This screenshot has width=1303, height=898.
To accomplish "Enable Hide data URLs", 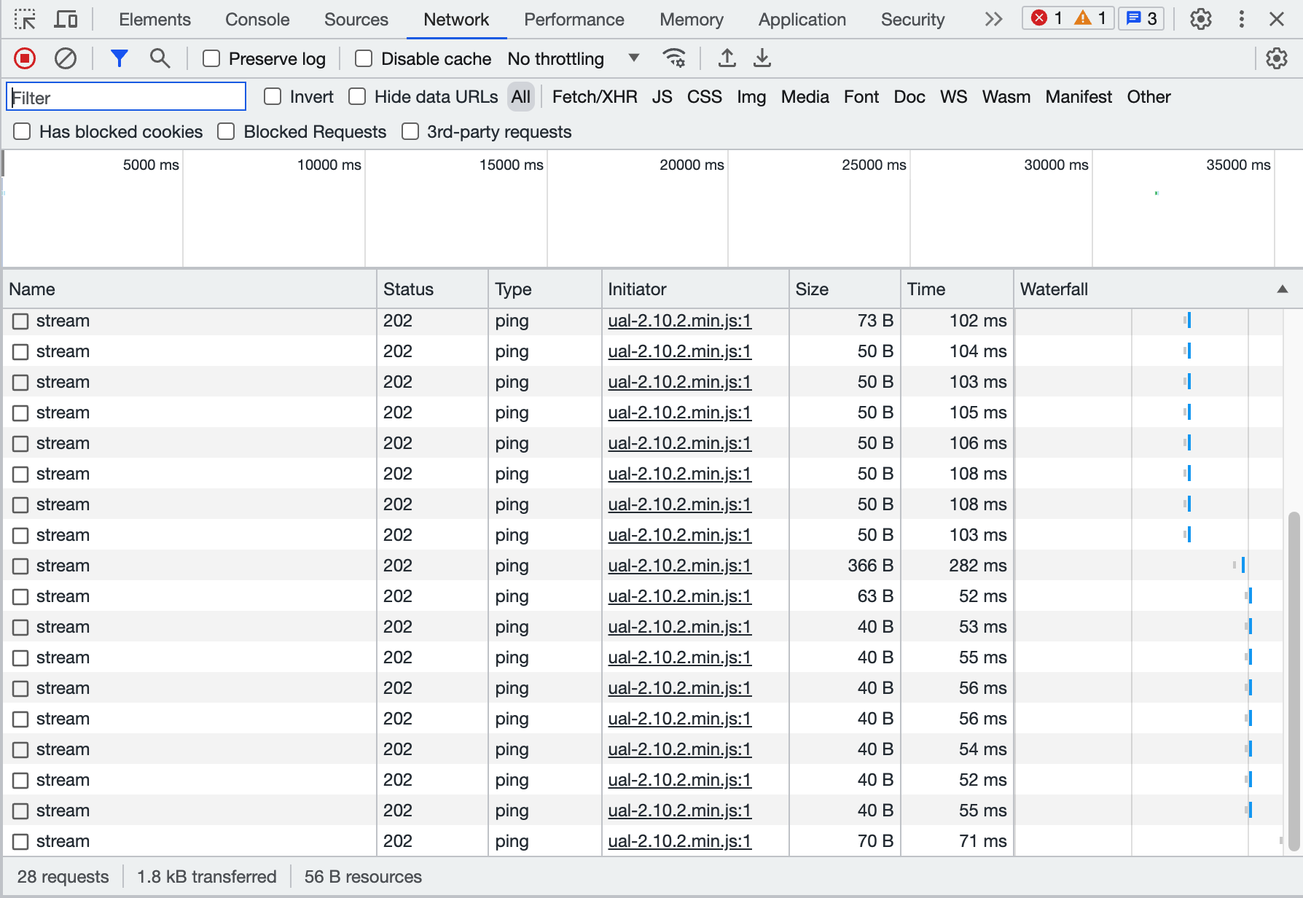I will pos(357,96).
